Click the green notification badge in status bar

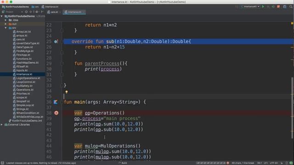click(x=291, y=163)
